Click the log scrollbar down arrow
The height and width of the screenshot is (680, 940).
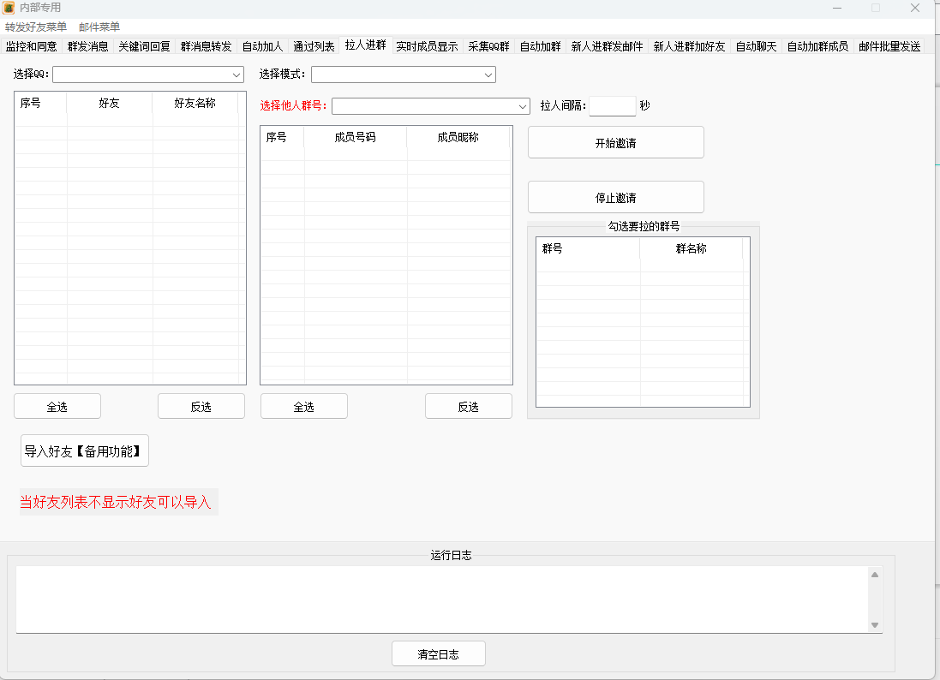[x=875, y=625]
